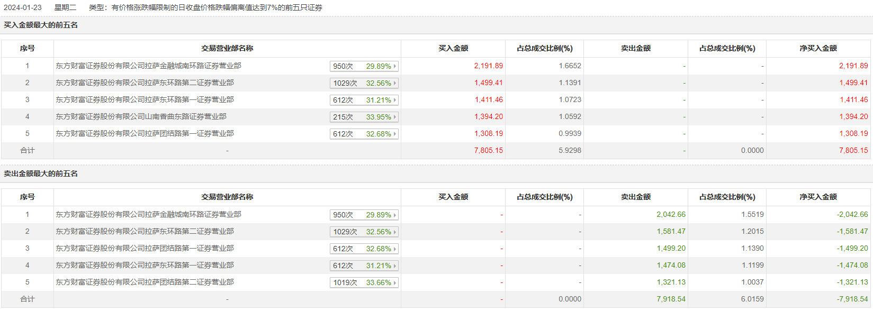Click the 卖出金额最大的前五名 section title
Viewport: 873px width, 311px height.
(41, 174)
